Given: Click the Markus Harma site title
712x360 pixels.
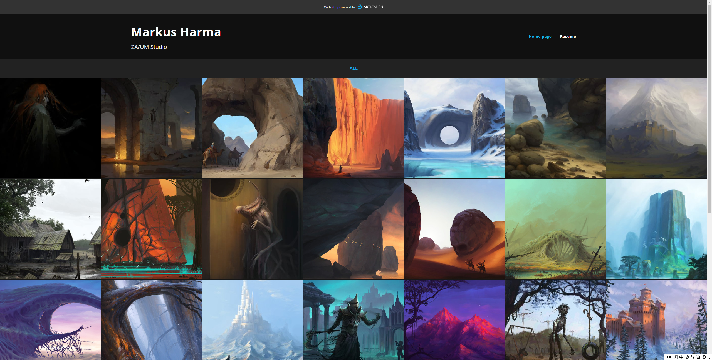Looking at the screenshot, I should [176, 32].
